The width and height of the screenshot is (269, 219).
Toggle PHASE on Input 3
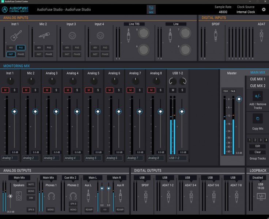click(77, 54)
